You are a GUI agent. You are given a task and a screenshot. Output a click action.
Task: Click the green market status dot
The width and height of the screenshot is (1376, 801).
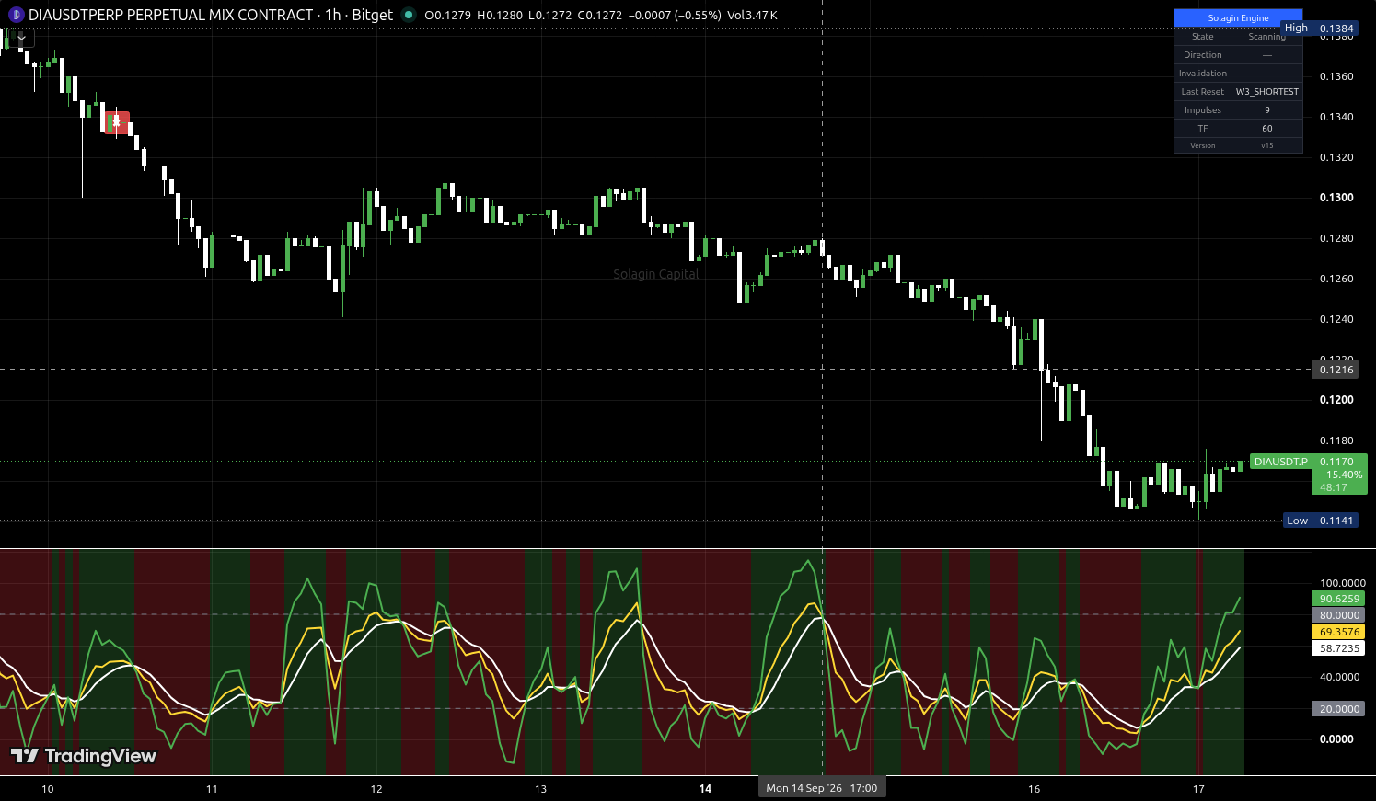click(409, 15)
